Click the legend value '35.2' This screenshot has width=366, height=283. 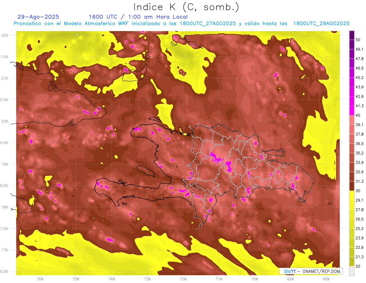coord(359,153)
